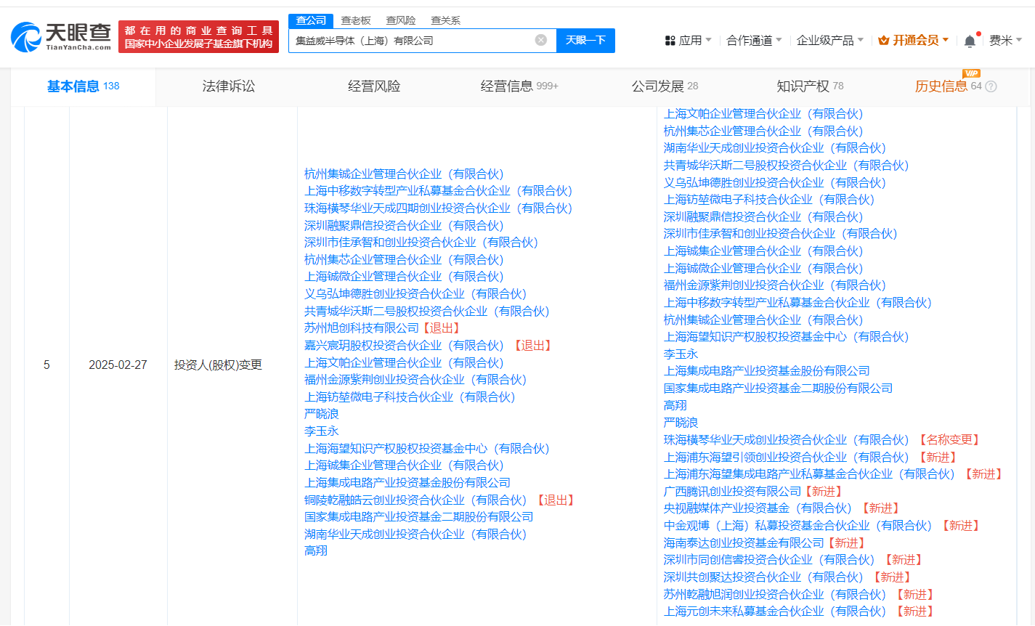Click the company name search field
Viewport: 1035px width, 626px height.
[x=410, y=41]
